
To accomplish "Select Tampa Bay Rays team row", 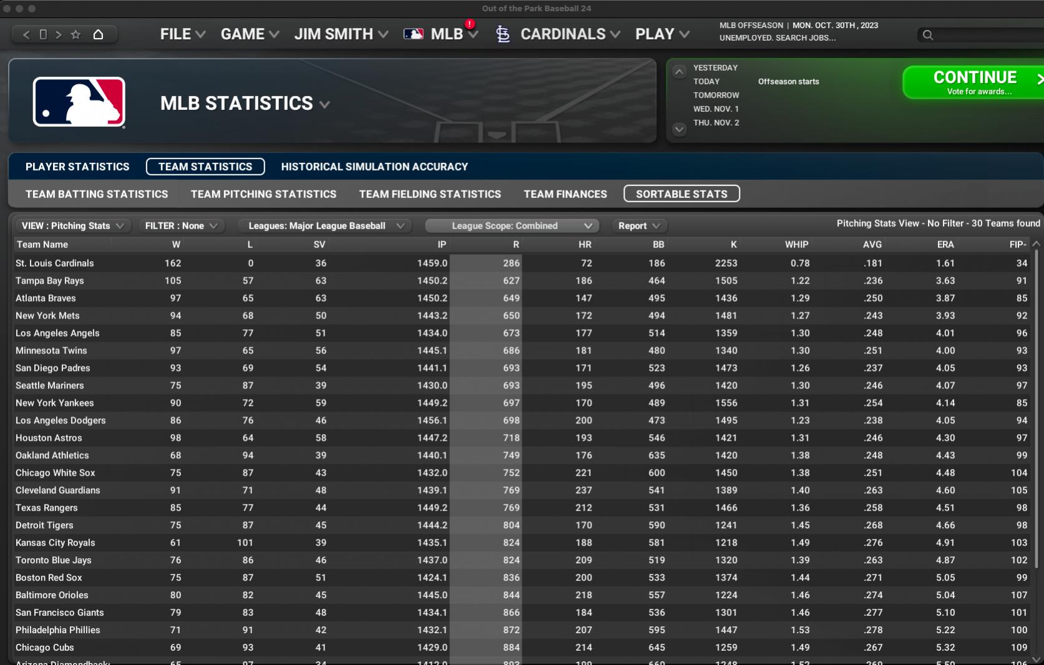I will [522, 281].
